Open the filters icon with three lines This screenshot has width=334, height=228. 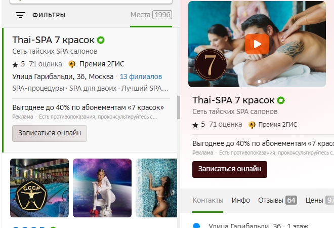[x=20, y=15]
